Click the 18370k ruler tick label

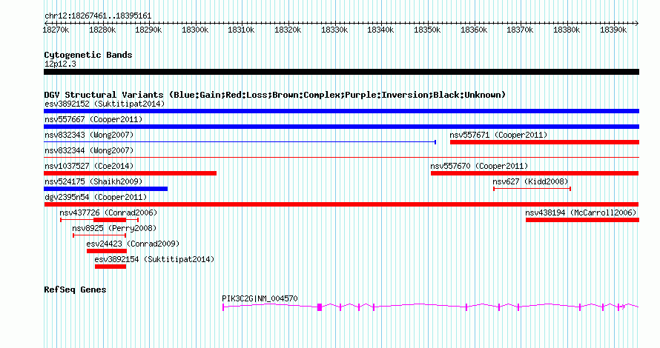[x=521, y=30]
